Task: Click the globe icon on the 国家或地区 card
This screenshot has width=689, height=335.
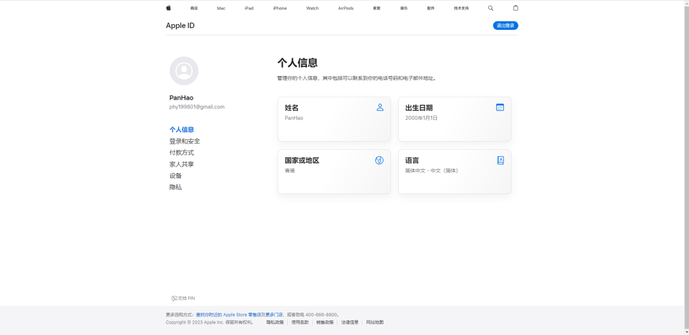Action: point(379,160)
